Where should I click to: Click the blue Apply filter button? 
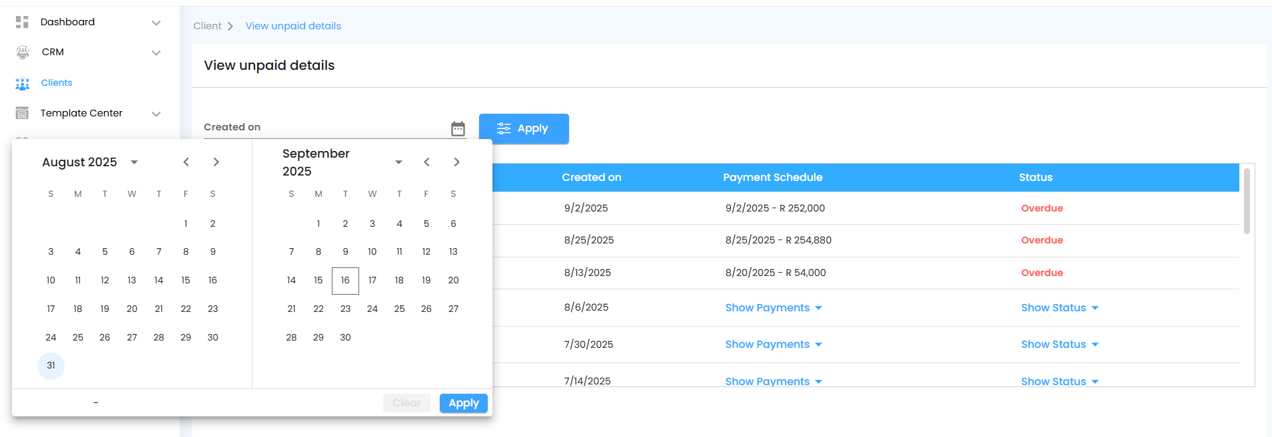(x=524, y=128)
